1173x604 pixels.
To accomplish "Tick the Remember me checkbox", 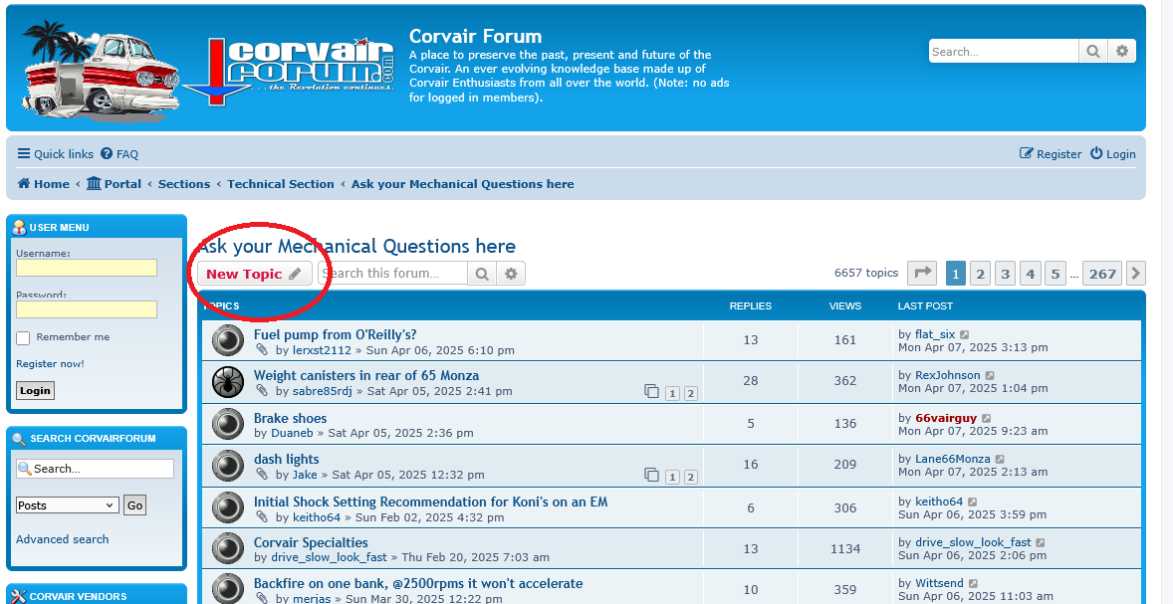I will click(23, 338).
